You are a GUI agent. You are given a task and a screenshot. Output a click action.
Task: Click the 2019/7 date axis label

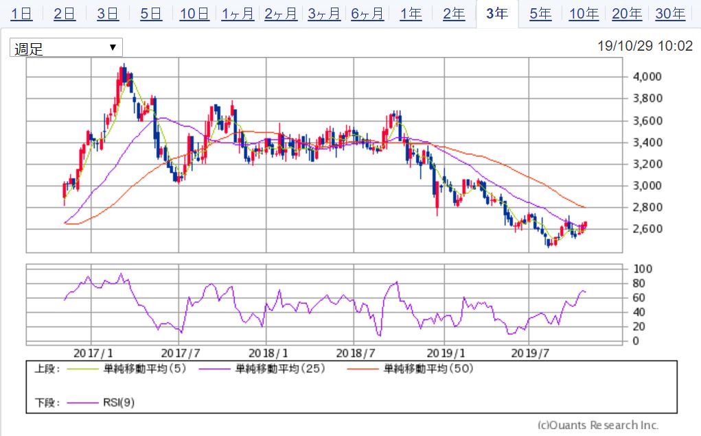tap(530, 354)
